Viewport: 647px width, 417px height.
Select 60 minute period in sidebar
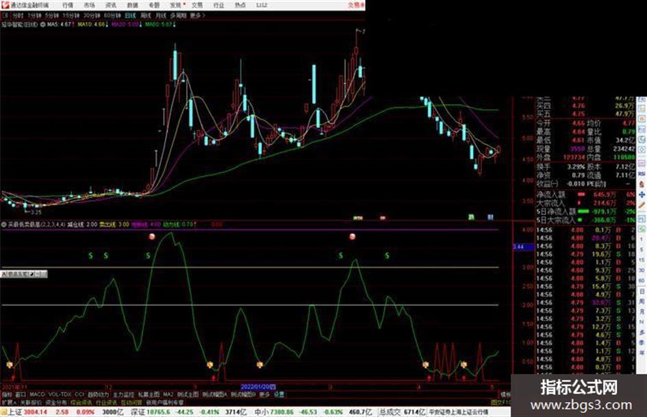click(642, 281)
